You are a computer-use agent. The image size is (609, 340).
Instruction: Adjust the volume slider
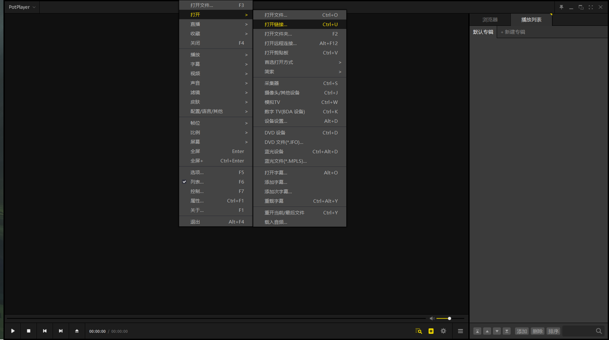click(449, 318)
